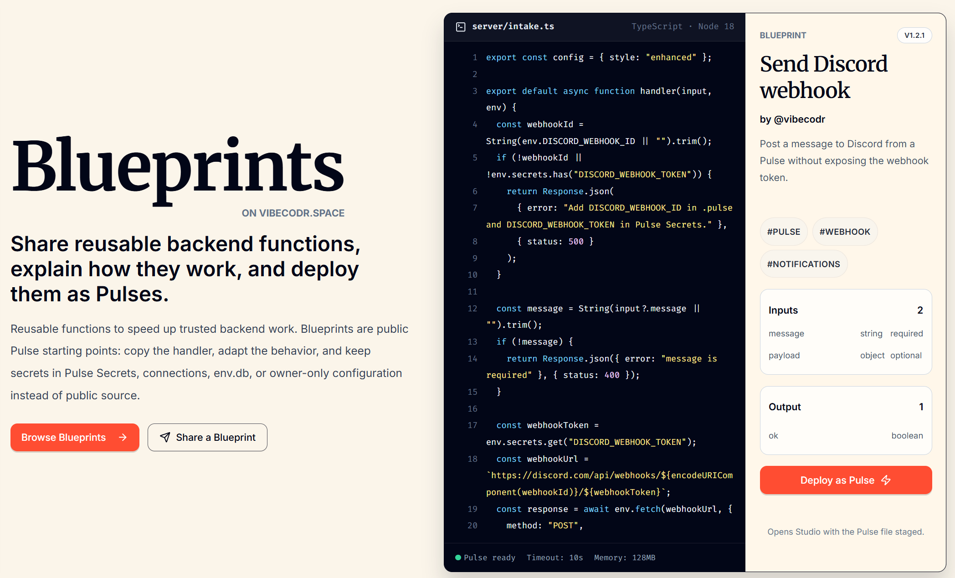
Task: Click the discord.com webhooks URL in line 18
Action: pos(609,484)
